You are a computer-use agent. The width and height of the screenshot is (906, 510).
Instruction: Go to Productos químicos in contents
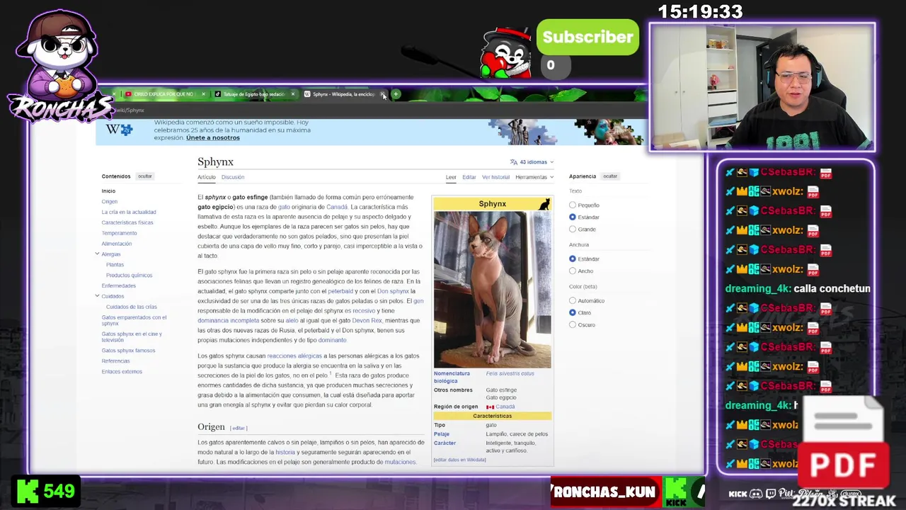(129, 276)
